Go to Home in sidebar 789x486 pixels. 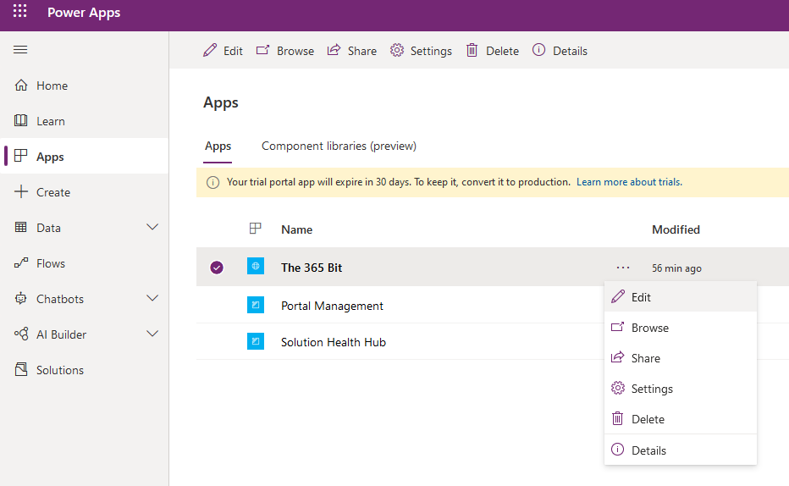[84, 86]
